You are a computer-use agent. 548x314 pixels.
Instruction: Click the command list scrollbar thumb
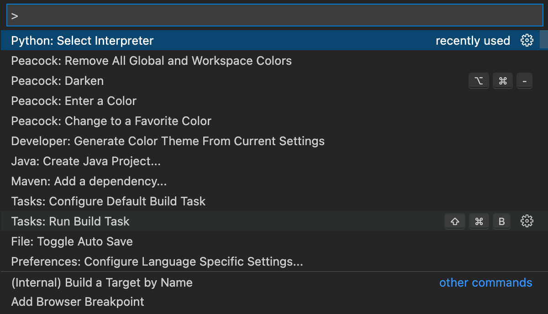coord(544,39)
